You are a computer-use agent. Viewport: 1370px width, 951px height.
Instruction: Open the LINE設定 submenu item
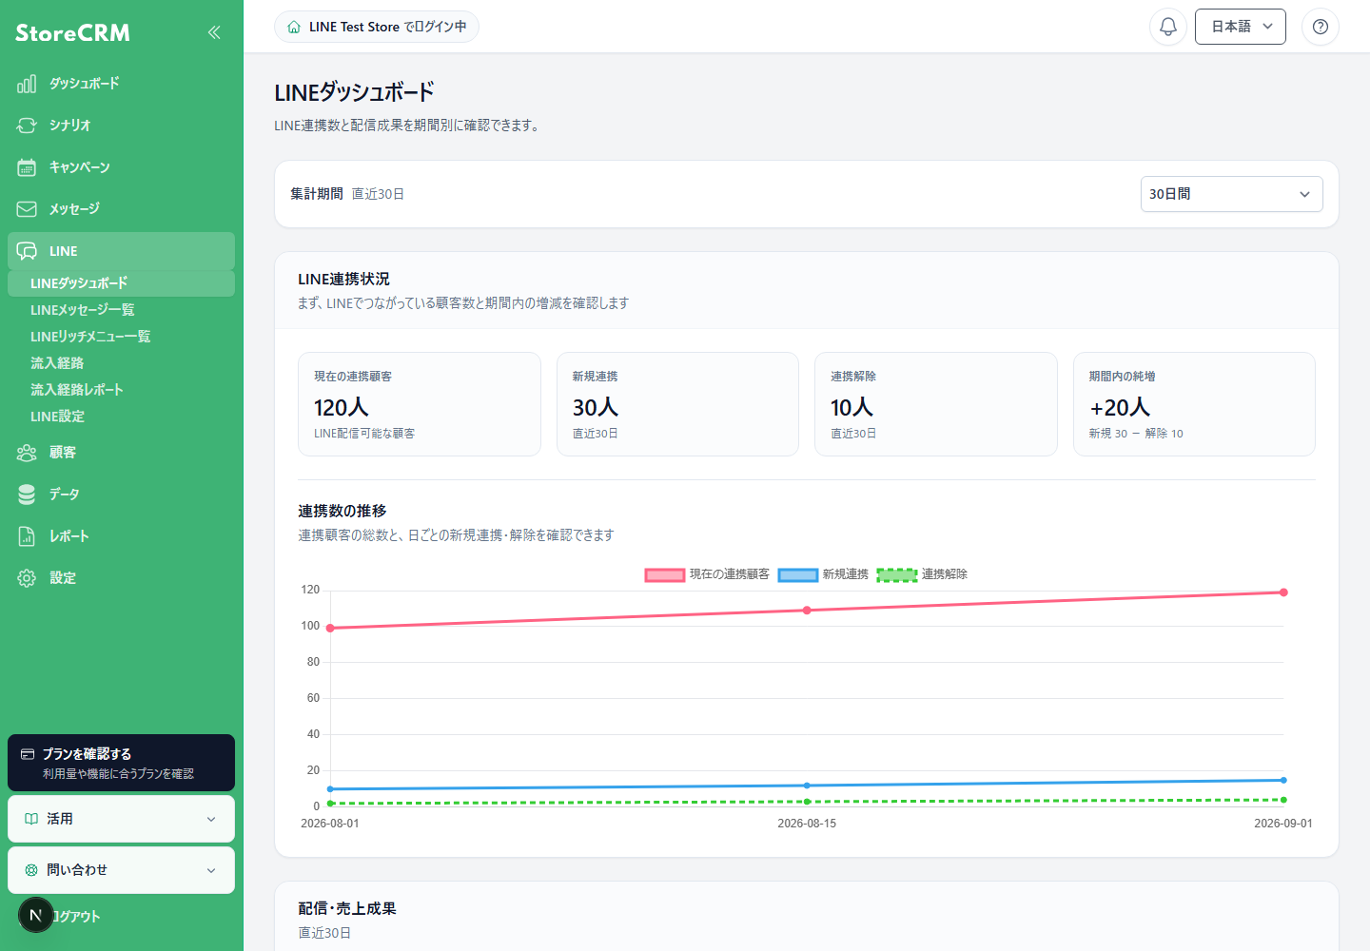[x=121, y=417]
